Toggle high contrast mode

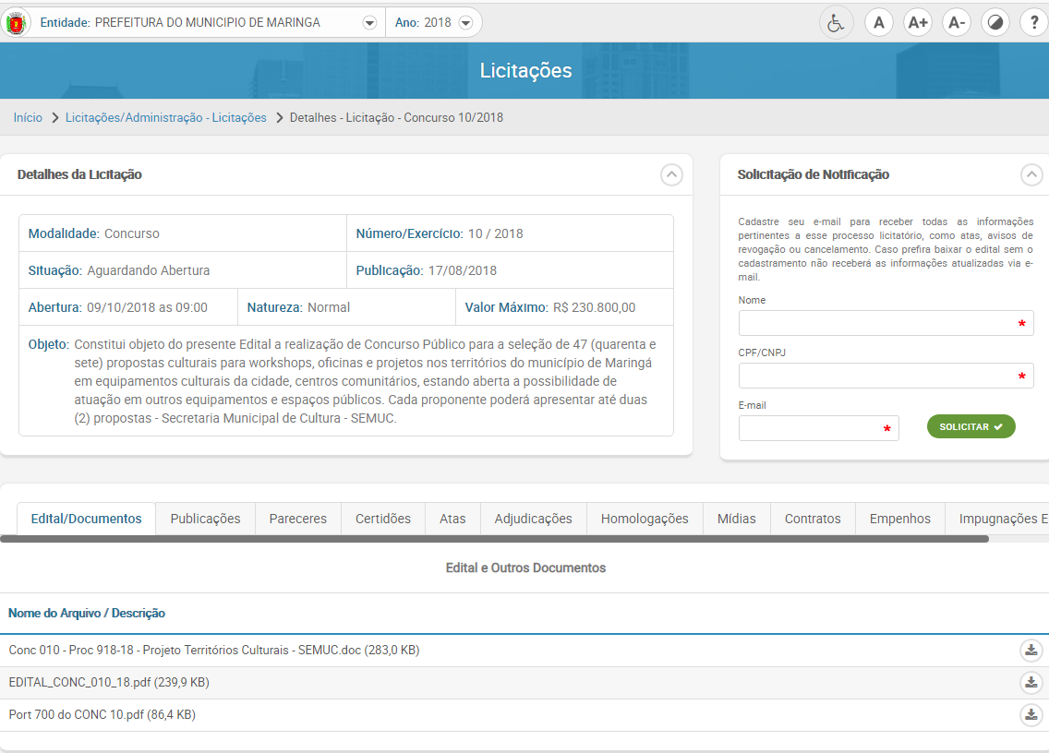click(x=995, y=22)
